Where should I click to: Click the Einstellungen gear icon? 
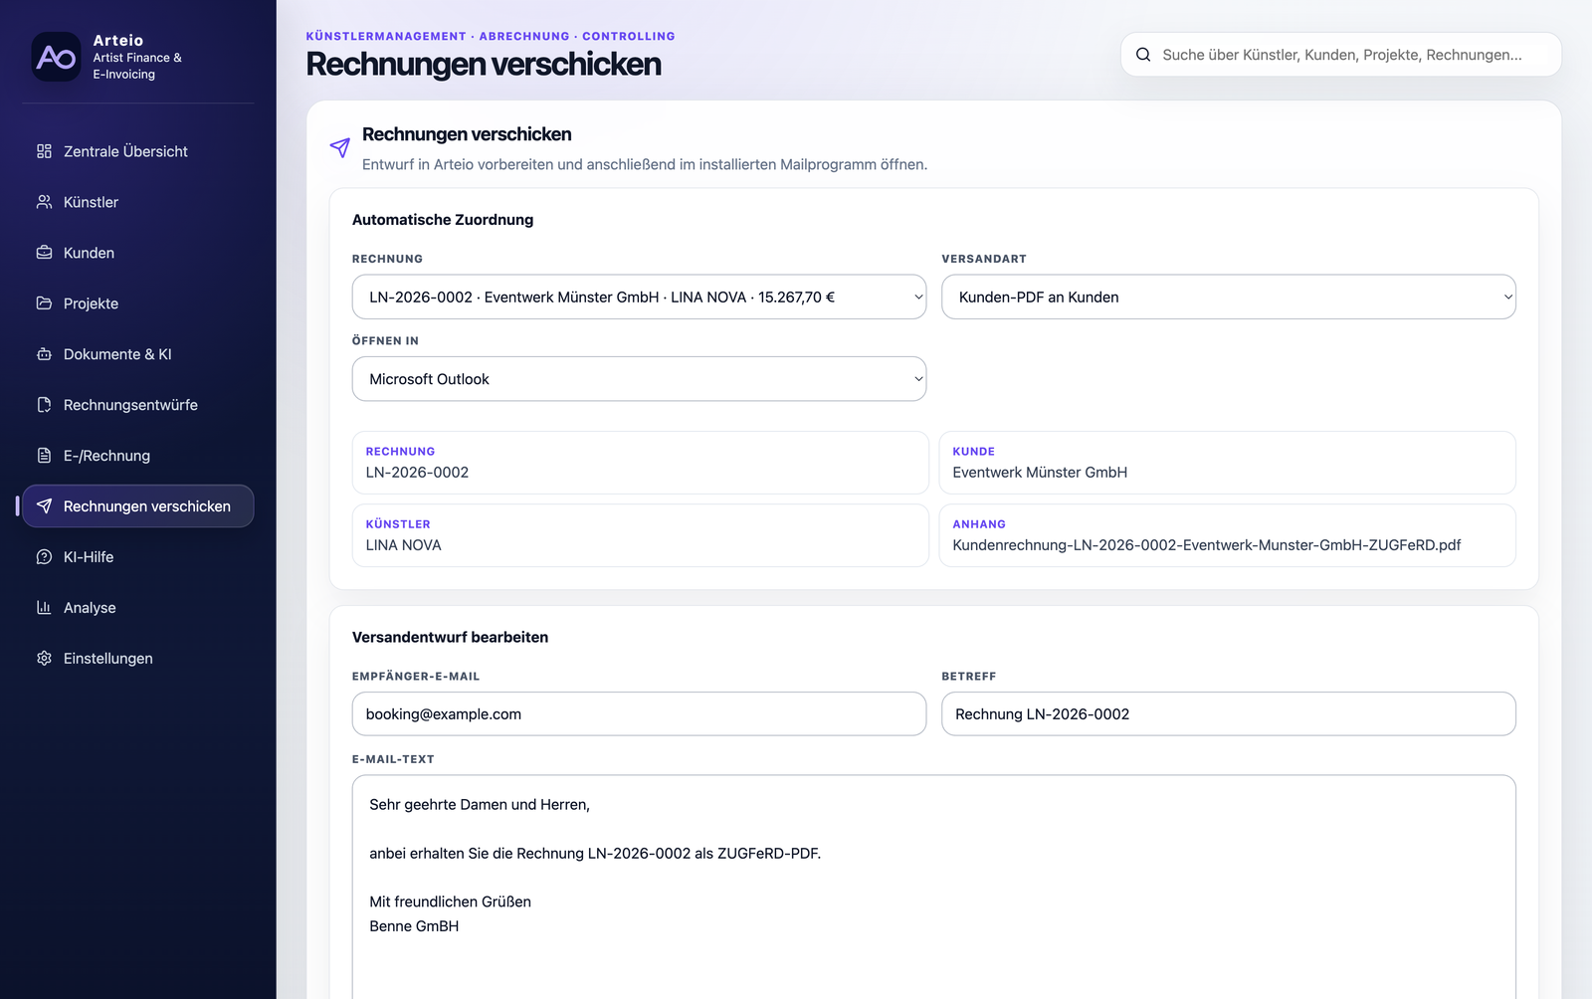(44, 659)
